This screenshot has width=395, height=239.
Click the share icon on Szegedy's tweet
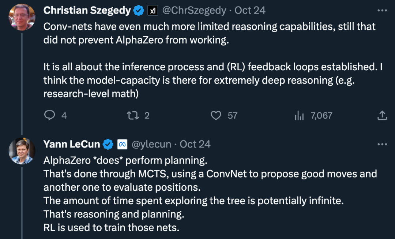[382, 115]
